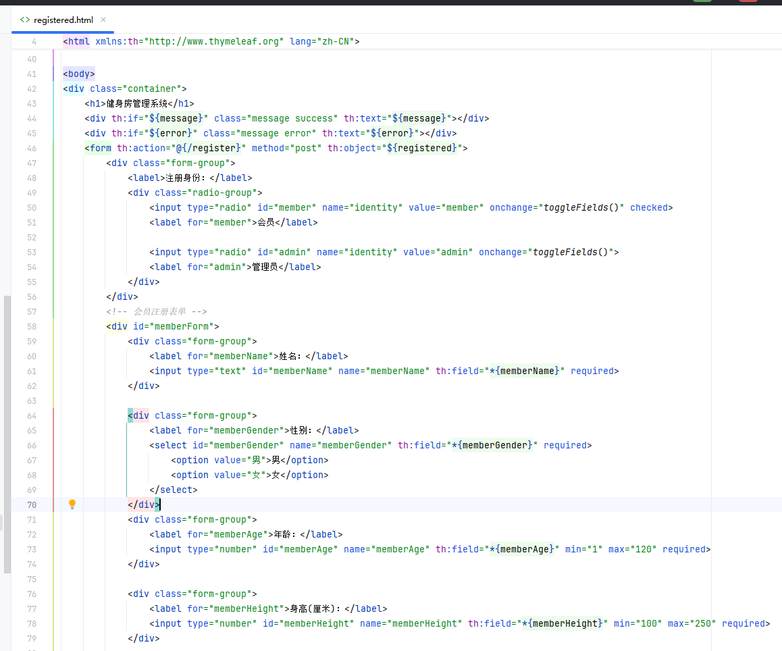Click the vertical scrollbar thumb on left edge
This screenshot has height=651, width=782.
tap(7, 434)
